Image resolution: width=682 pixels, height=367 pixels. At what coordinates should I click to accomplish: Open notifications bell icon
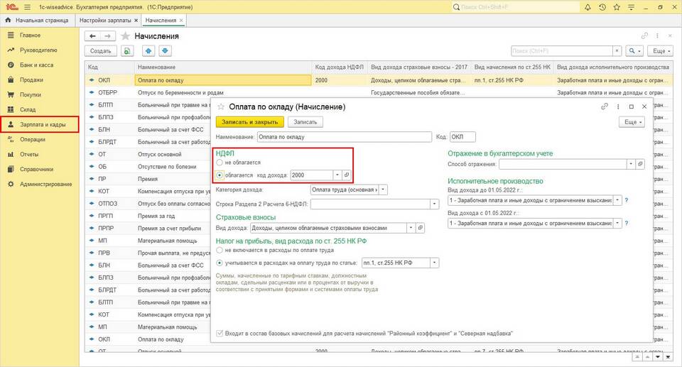pos(588,7)
